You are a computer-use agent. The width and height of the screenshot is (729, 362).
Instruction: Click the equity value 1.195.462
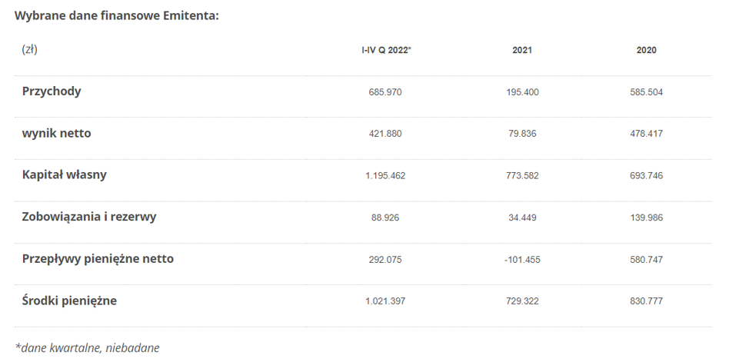tap(385, 175)
